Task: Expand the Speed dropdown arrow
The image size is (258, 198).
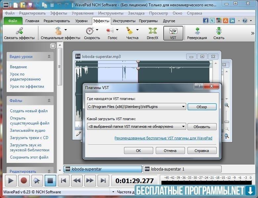Action: [97, 30]
